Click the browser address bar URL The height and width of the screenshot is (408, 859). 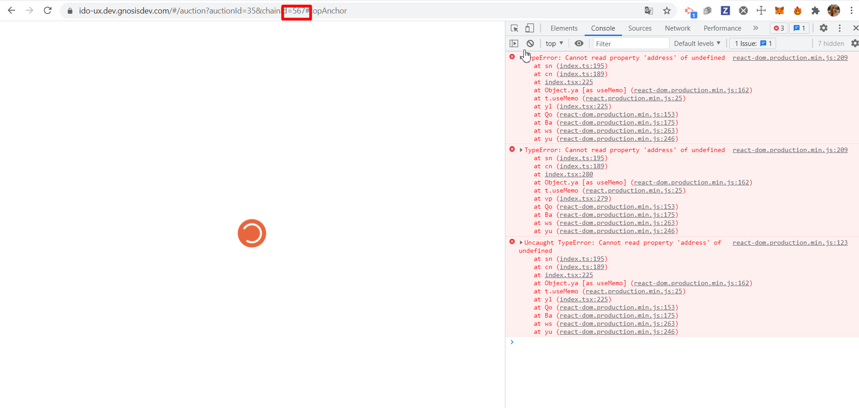(x=213, y=11)
